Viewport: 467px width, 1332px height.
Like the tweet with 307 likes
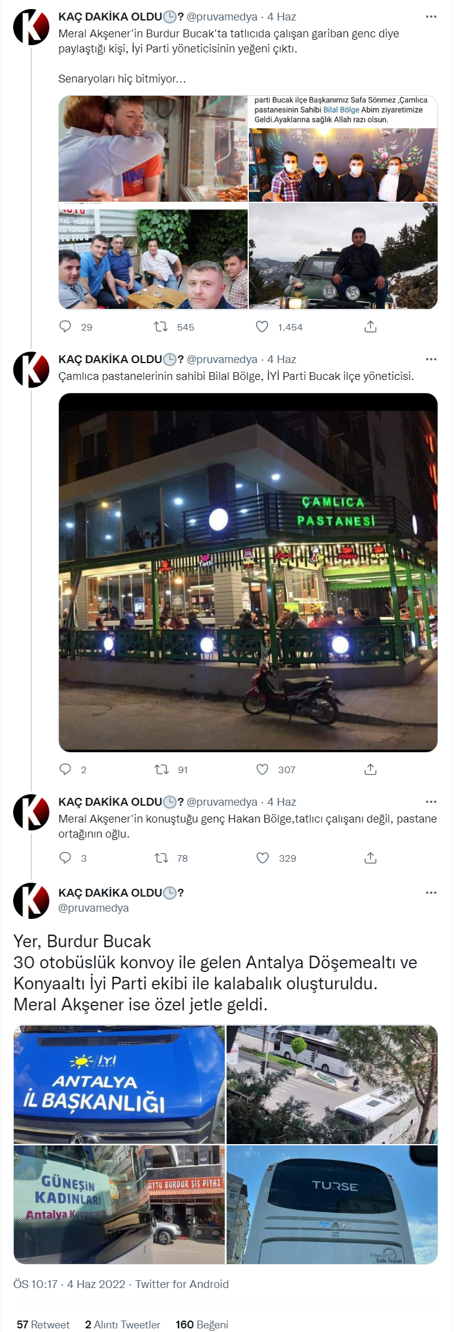262,769
